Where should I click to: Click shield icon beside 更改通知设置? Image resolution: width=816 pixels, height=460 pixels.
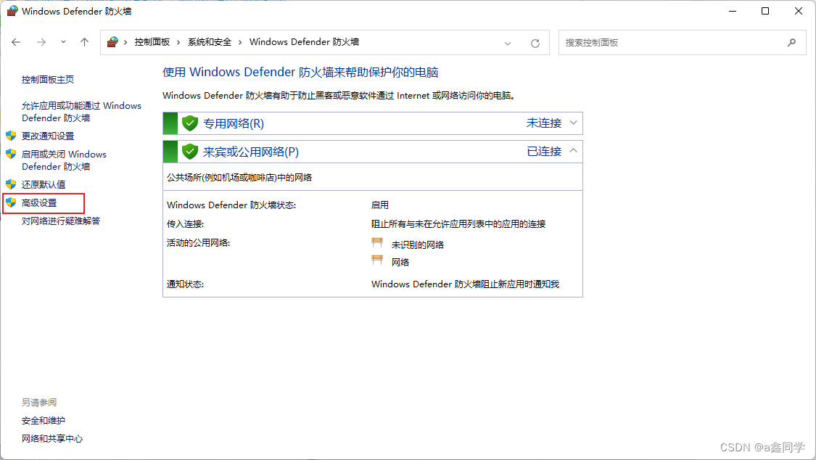pyautogui.click(x=11, y=136)
